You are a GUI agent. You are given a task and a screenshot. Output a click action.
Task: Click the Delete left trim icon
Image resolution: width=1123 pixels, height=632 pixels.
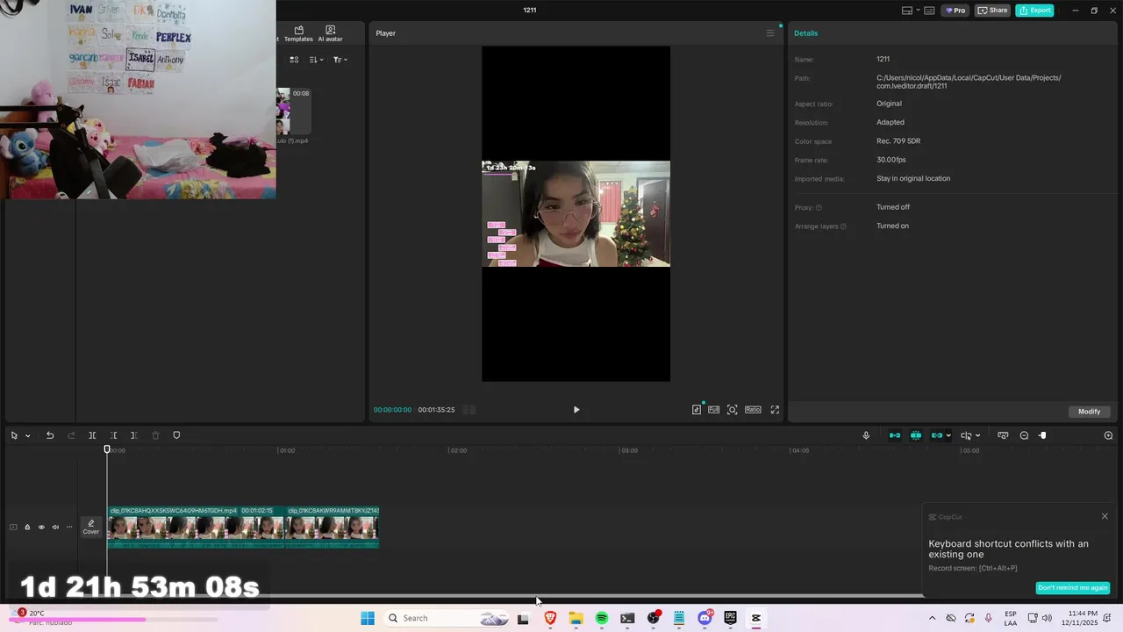pyautogui.click(x=113, y=435)
